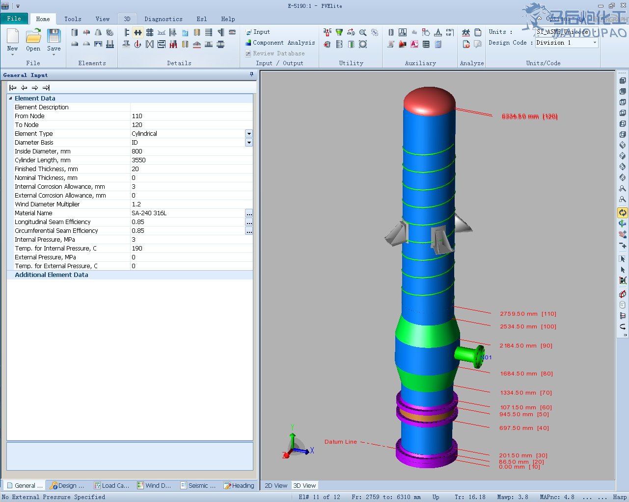Click the "2759.50 mm [110]" node label

[528, 314]
